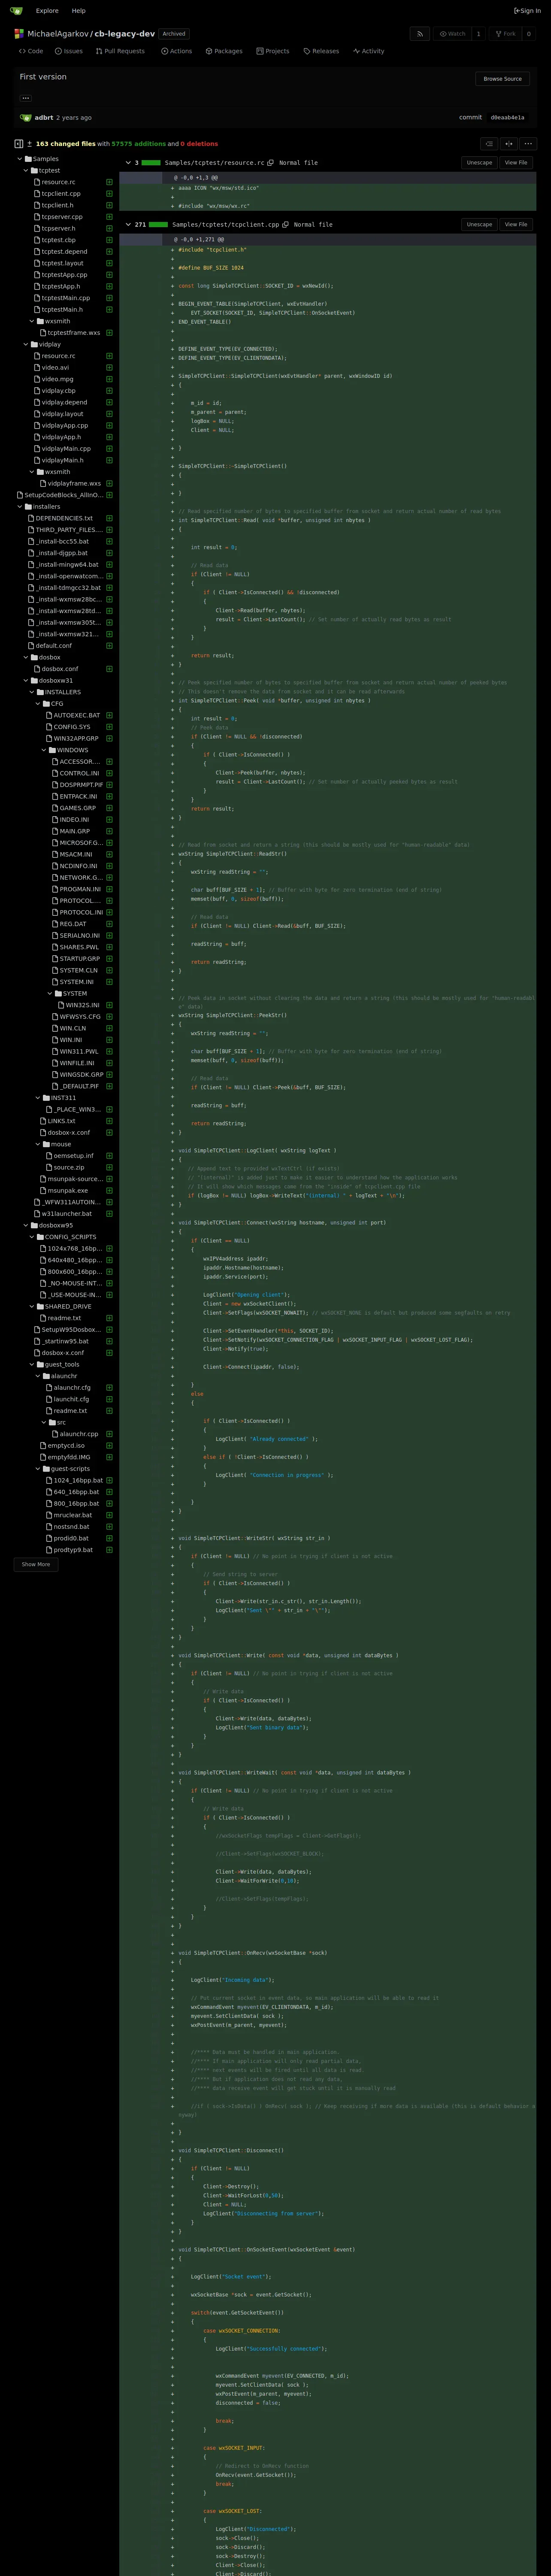This screenshot has height=2576, width=551.
Task: Click the vidplay folder icon
Action: pos(34,344)
